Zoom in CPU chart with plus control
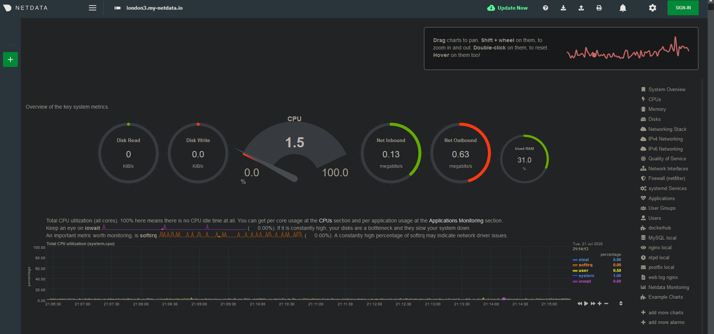714x334 pixels. click(599, 304)
